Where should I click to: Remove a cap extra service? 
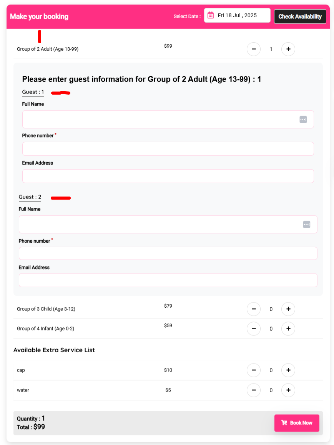(254, 370)
